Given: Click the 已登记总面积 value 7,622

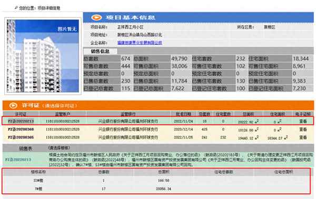Looking at the screenshot, I should coord(178,88).
